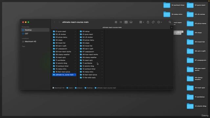This screenshot has width=210, height=118.
Task: Click the Tags icon in toolbar
Action: [153, 22]
